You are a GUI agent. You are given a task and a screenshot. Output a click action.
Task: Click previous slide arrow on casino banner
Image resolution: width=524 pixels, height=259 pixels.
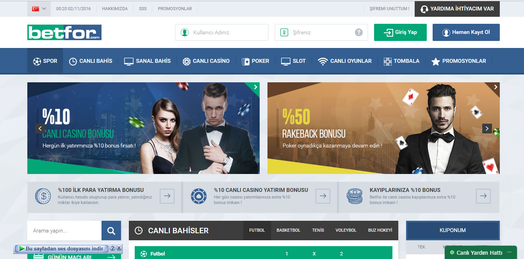[40, 128]
